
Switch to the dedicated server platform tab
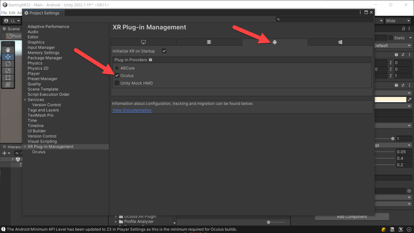pos(209,42)
